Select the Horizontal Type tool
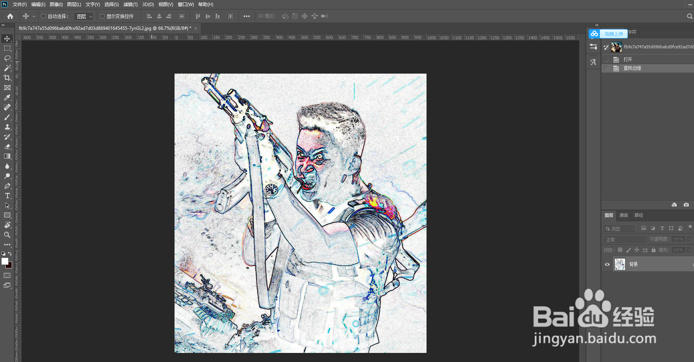Screen dimensions: 694x362 pyautogui.click(x=7, y=196)
